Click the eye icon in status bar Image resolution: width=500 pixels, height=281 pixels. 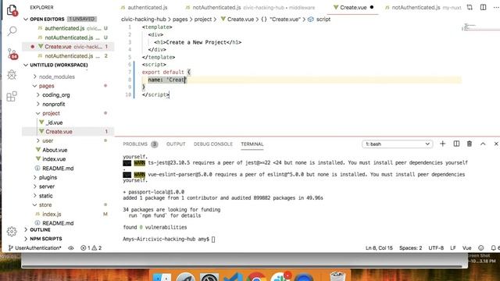[71, 248]
